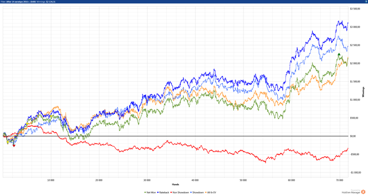Click the 40 000 hands axis label

[x=195, y=180]
